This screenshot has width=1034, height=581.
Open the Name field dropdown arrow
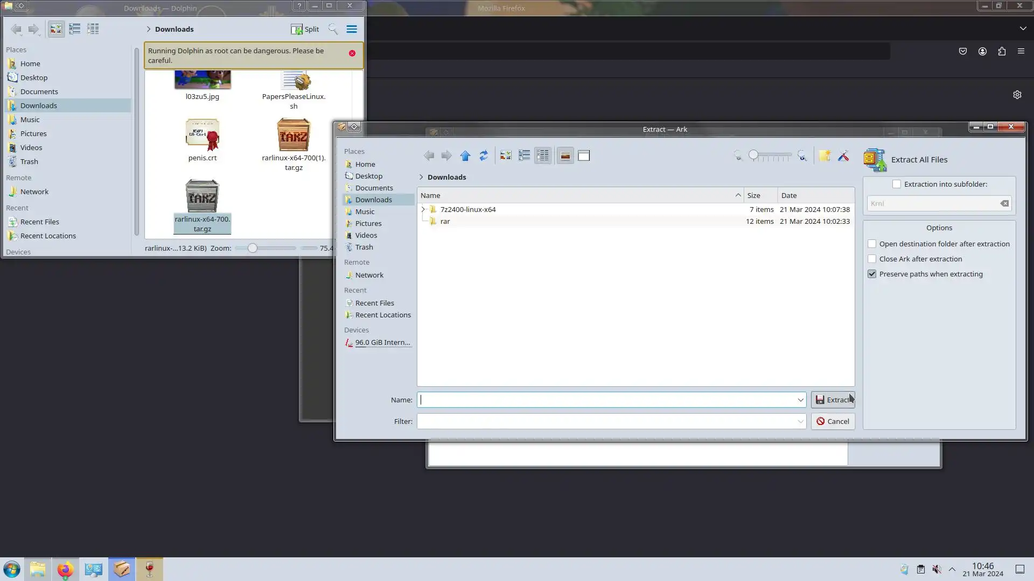(x=800, y=400)
